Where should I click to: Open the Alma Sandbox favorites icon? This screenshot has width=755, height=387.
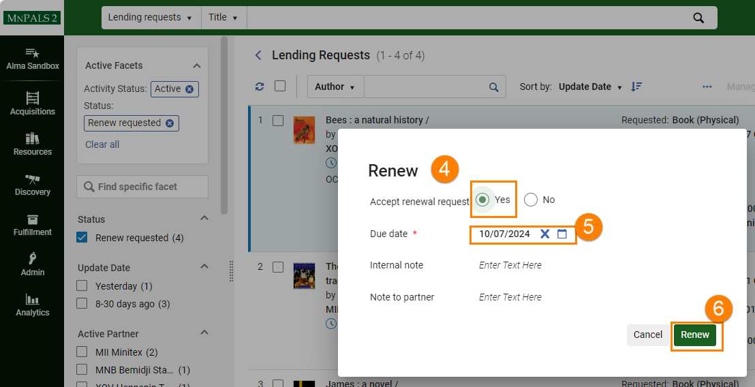tap(32, 53)
